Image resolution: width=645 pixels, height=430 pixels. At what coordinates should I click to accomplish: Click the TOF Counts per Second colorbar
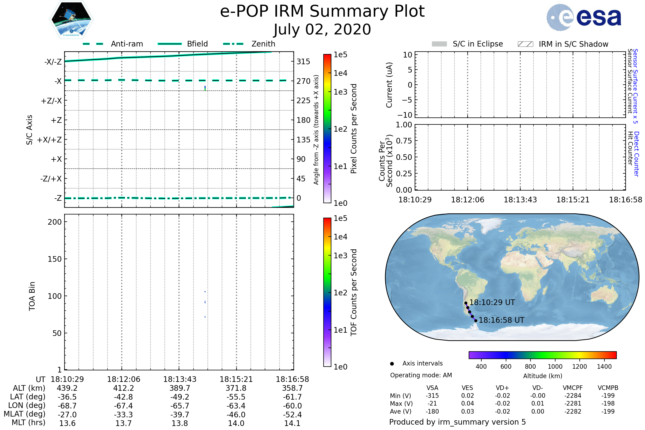pyautogui.click(x=327, y=292)
